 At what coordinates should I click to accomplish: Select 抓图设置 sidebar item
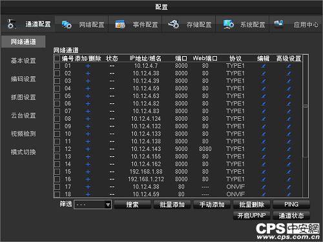pos(23,97)
